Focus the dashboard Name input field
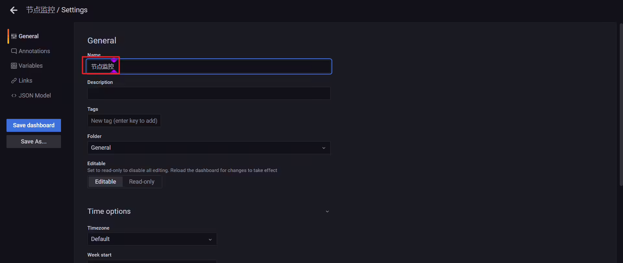The width and height of the screenshot is (623, 263). [x=209, y=66]
